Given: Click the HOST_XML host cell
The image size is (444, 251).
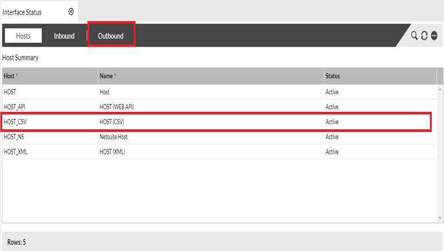Looking at the screenshot, I should [15, 152].
